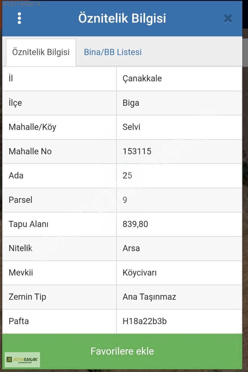This screenshot has width=248, height=372.
Task: Click the Ada value 25
Action: click(127, 175)
